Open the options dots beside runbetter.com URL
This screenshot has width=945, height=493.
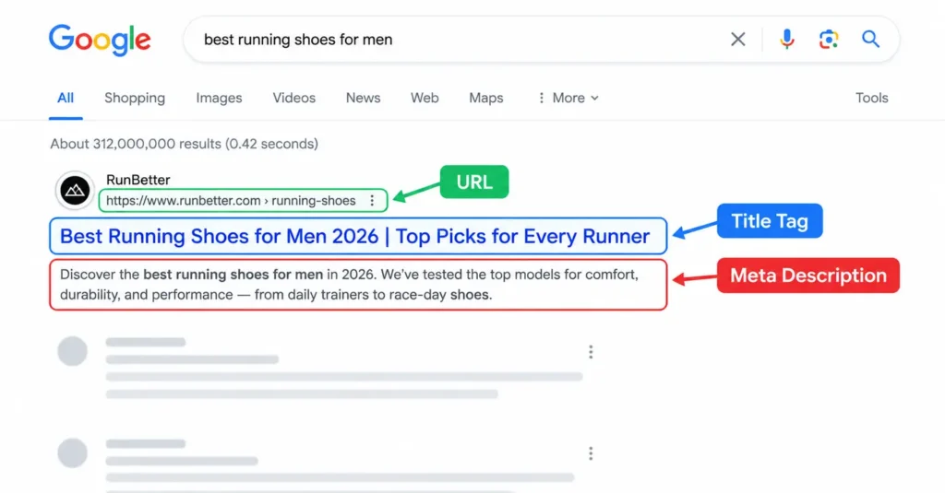point(372,201)
